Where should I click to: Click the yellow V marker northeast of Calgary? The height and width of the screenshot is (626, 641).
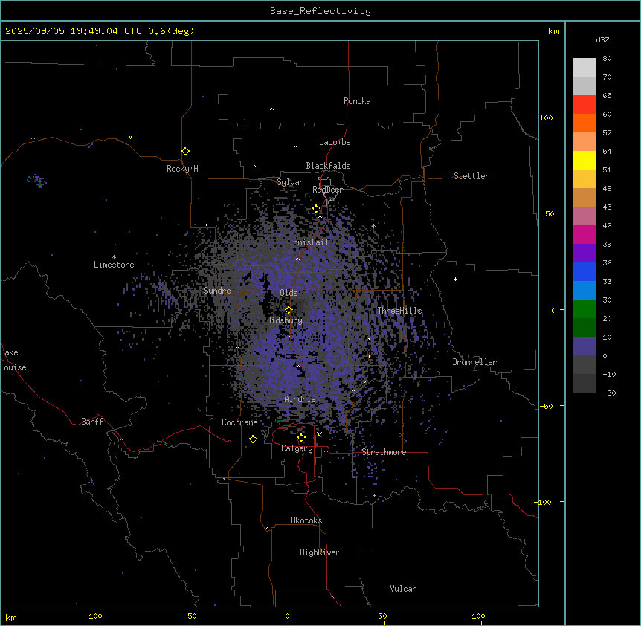coord(319,434)
